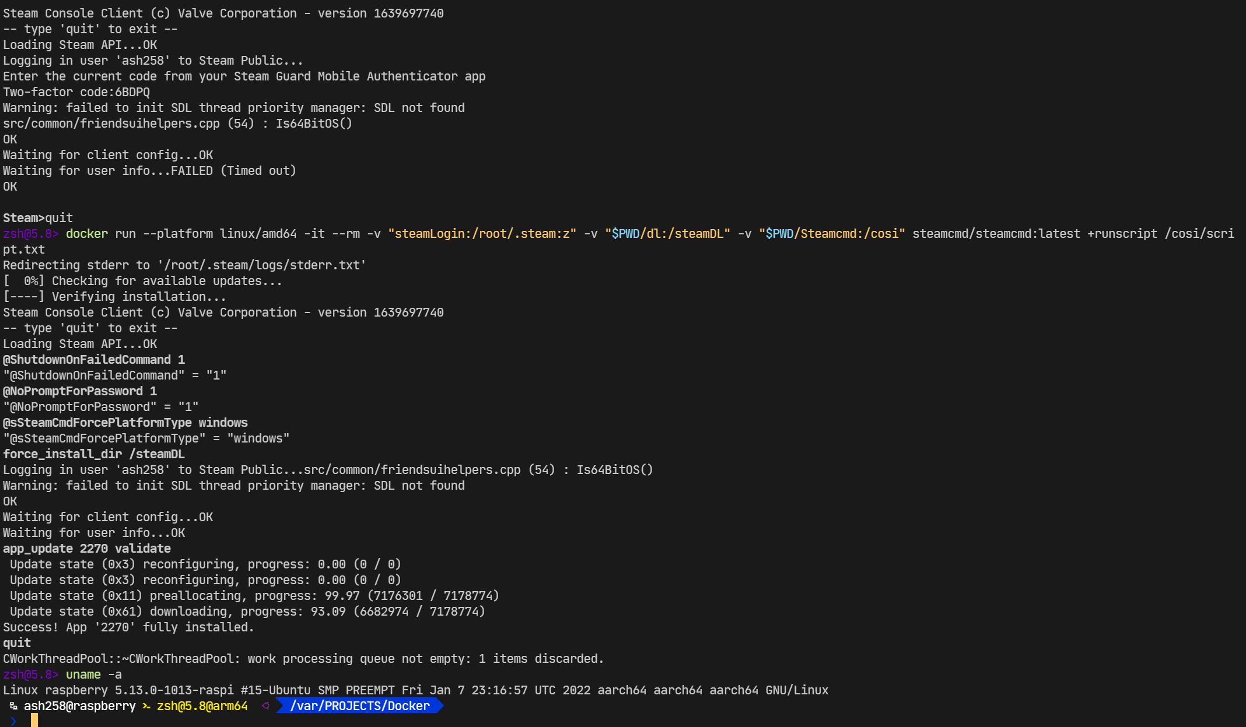Click the Success! App '2270' fully installed line
The height and width of the screenshot is (727, 1246).
128,627
